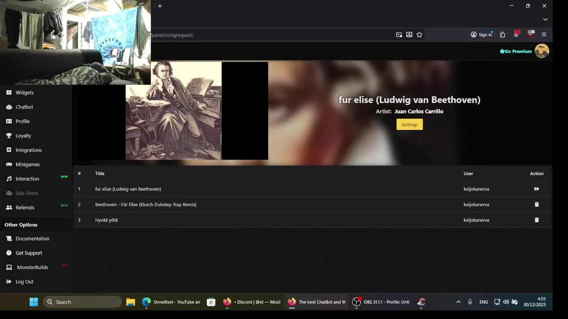Screen dimensions: 568x319
Task: Open File Explorer from the taskbar
Action: (x=130, y=302)
